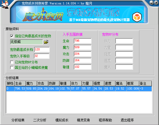Select result cell 57.07
Viewport: 159px width, 125px height.
tap(76, 89)
